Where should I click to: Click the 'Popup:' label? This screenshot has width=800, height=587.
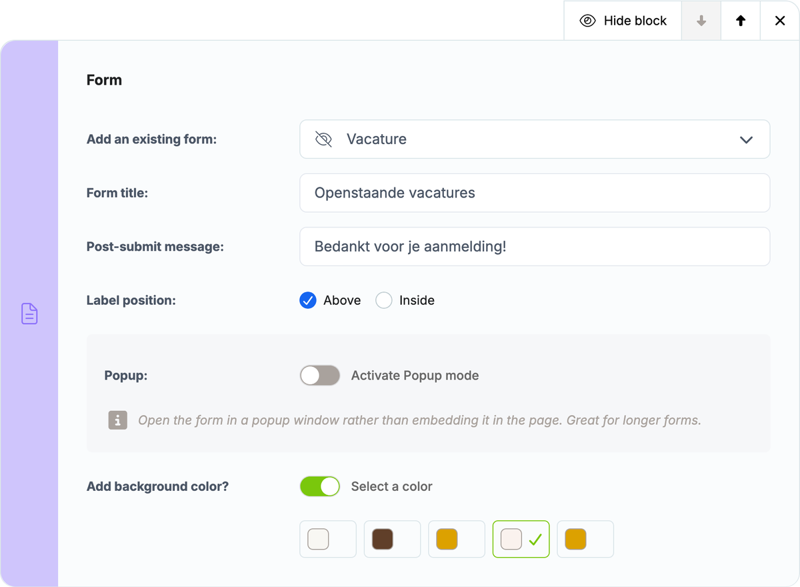(126, 376)
